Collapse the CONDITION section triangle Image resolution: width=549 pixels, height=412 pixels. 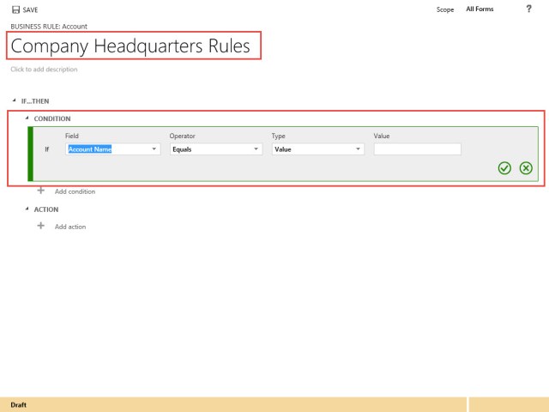pyautogui.click(x=27, y=118)
